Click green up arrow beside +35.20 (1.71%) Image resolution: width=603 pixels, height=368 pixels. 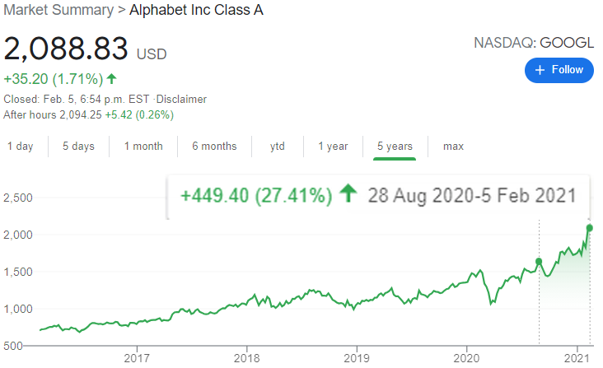click(111, 80)
